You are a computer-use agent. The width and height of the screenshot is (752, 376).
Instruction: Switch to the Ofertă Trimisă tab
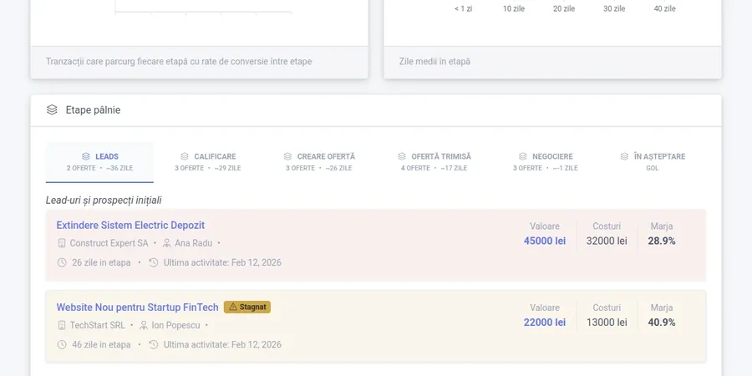point(434,162)
